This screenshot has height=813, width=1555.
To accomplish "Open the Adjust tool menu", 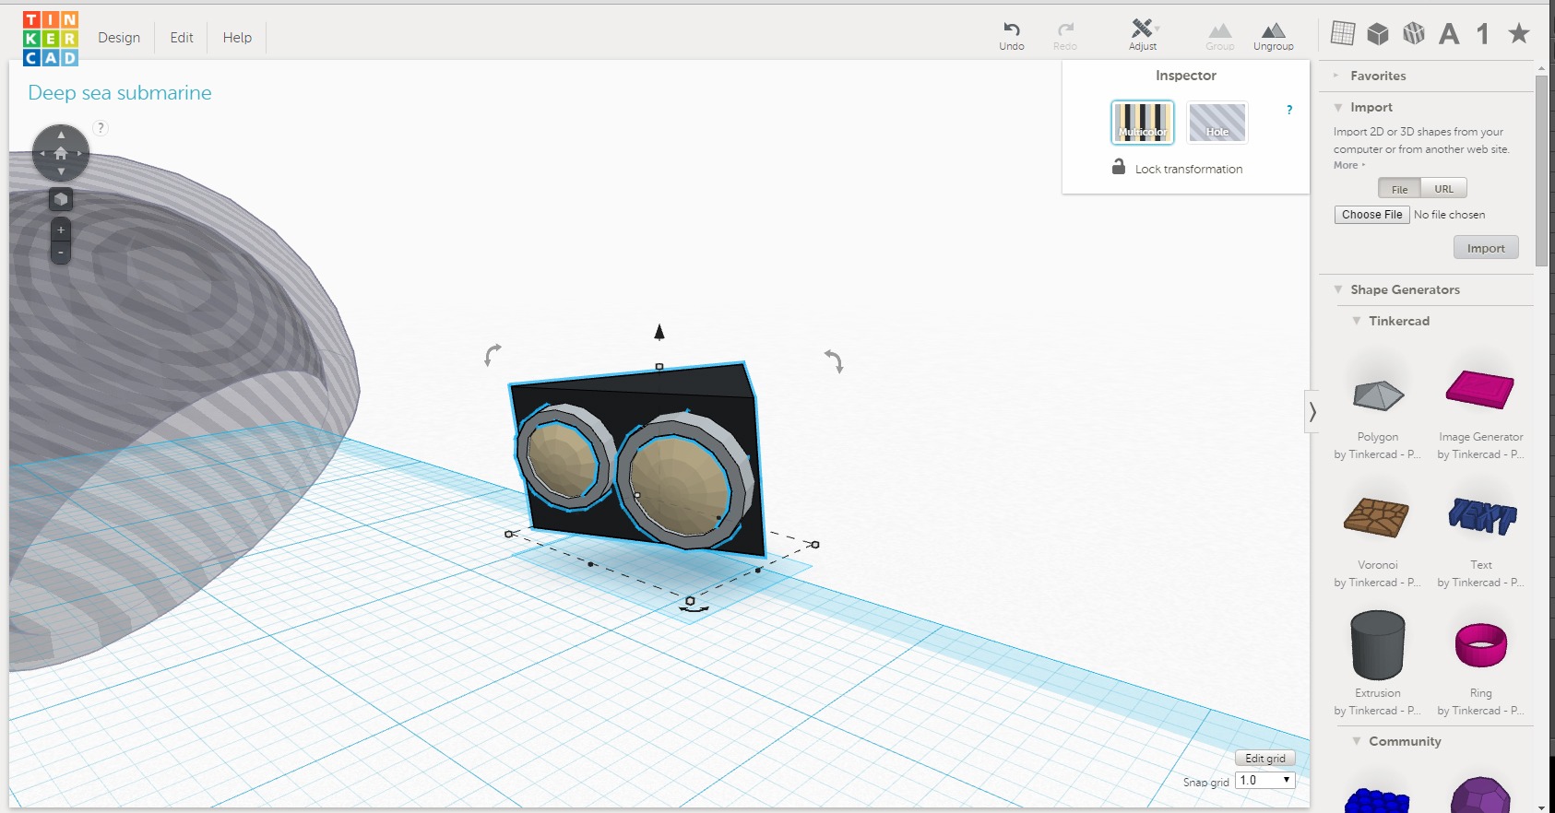I will [x=1143, y=35].
